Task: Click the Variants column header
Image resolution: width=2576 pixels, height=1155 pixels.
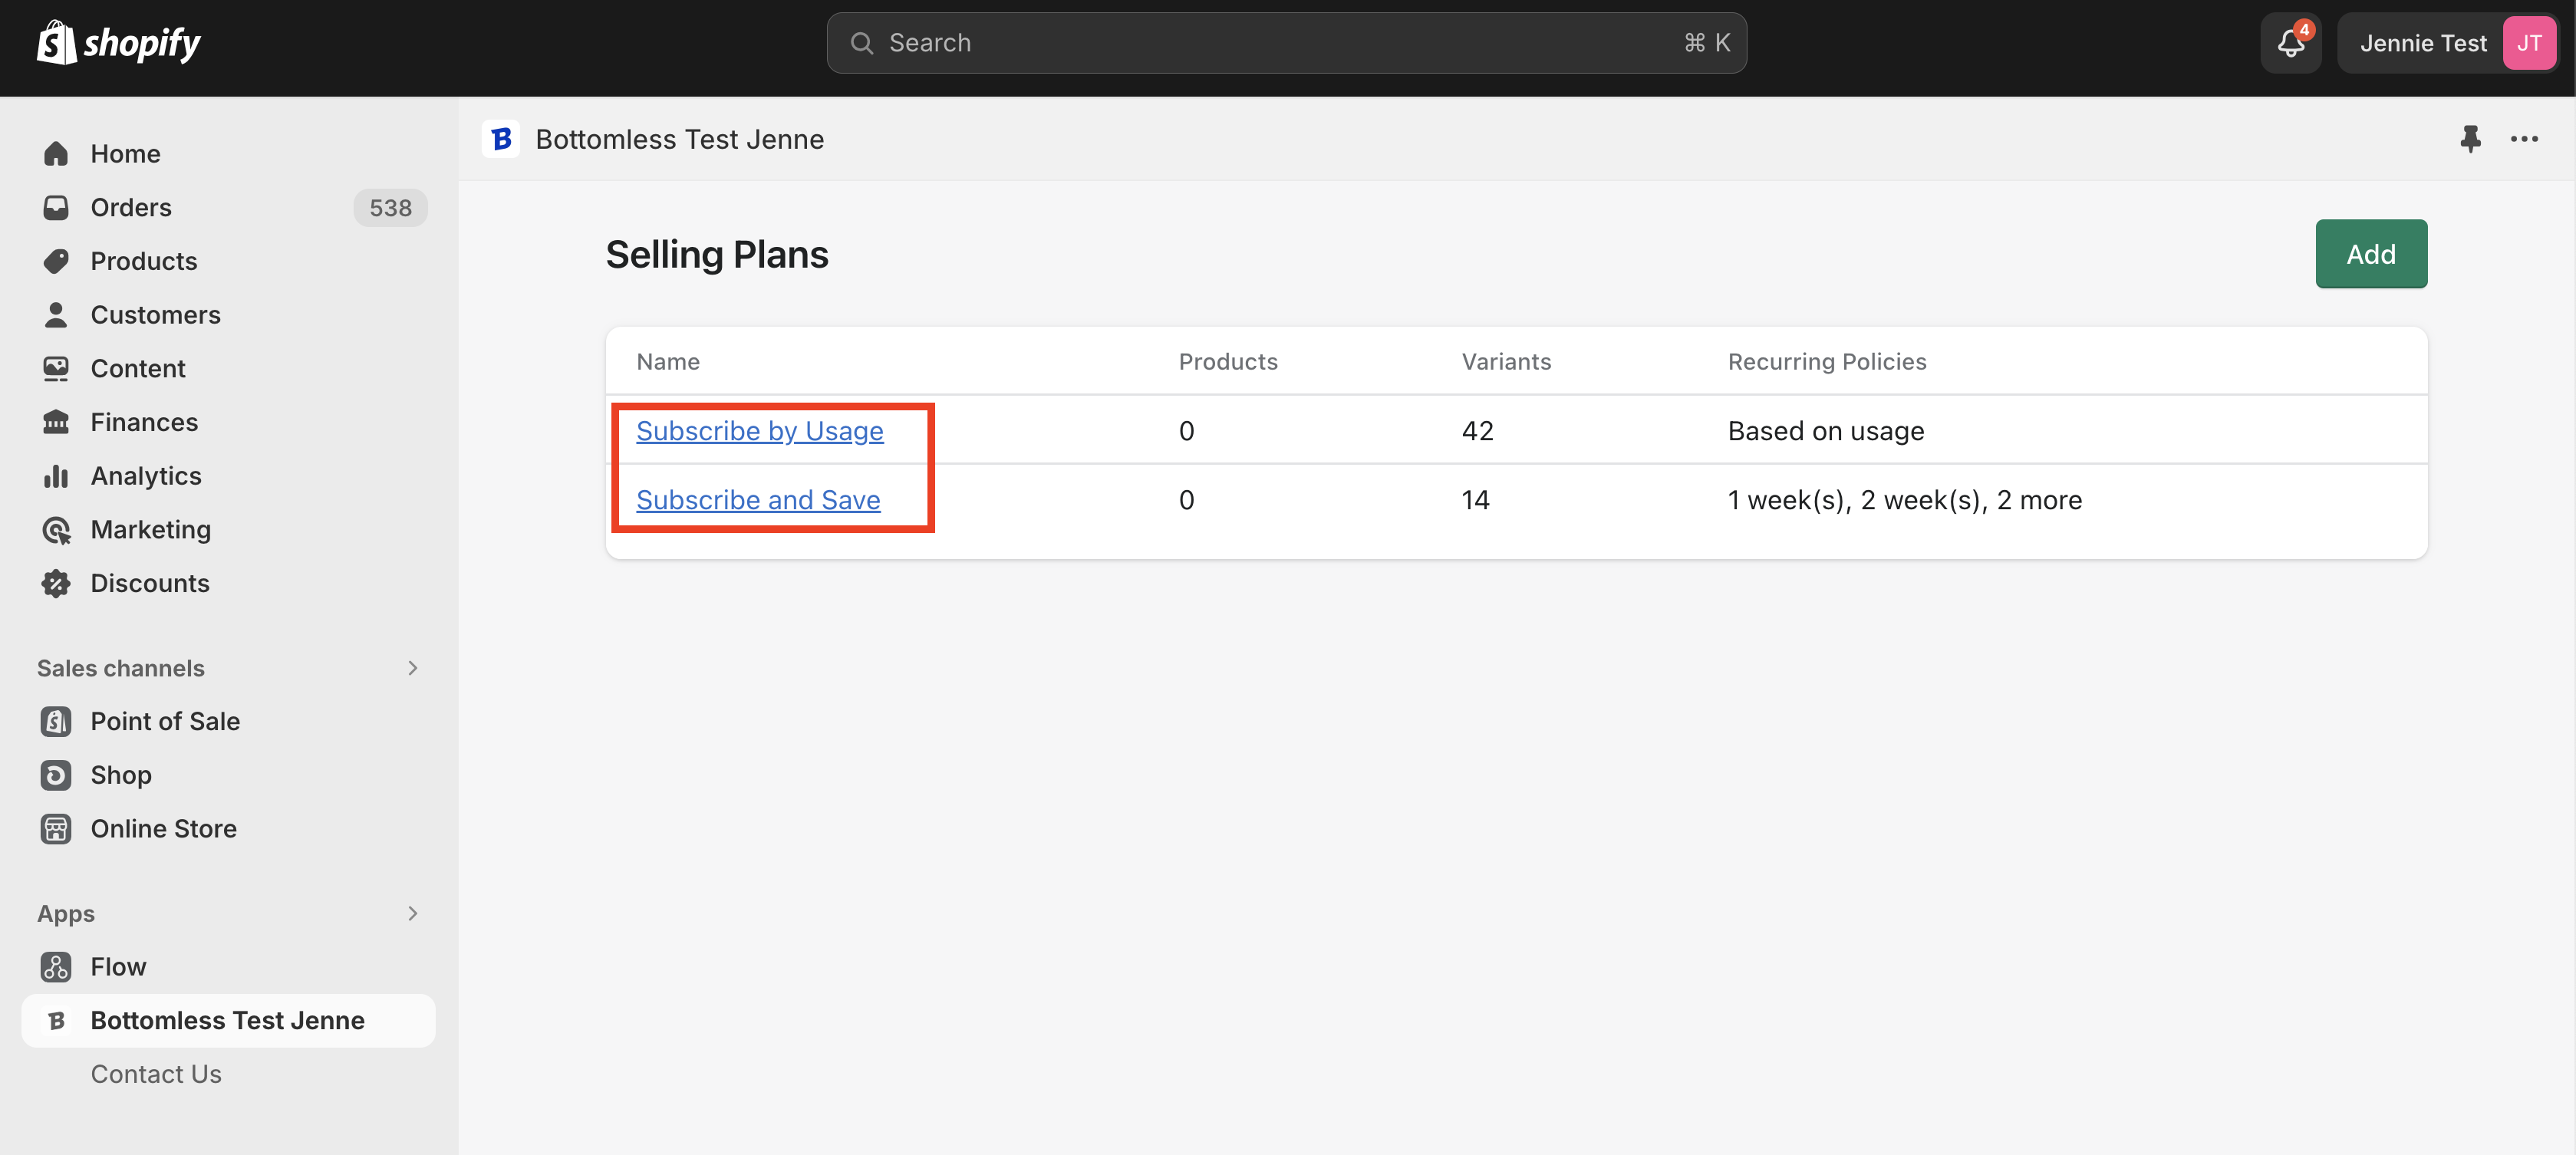Action: (1506, 362)
